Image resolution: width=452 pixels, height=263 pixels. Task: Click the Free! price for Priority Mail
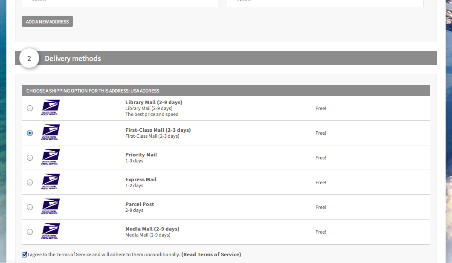click(x=321, y=158)
